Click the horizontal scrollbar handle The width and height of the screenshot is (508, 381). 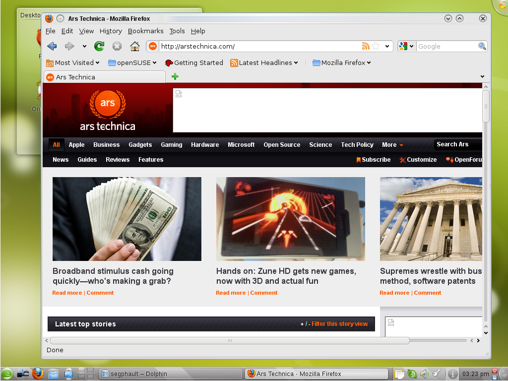tap(230, 340)
